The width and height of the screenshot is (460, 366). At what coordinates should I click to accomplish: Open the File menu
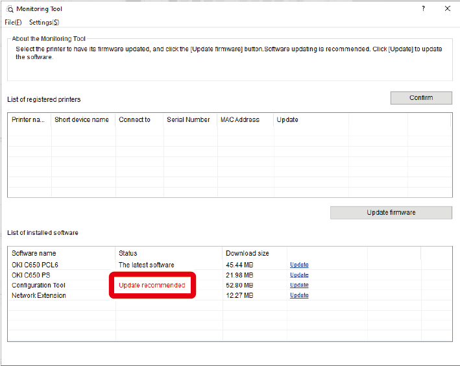[13, 22]
